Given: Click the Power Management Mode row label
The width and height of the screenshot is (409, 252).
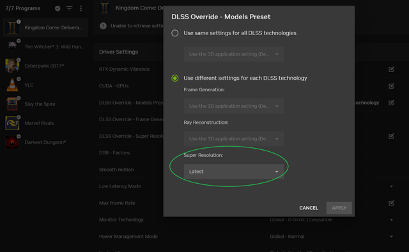Looking at the screenshot, I should coord(128,237).
